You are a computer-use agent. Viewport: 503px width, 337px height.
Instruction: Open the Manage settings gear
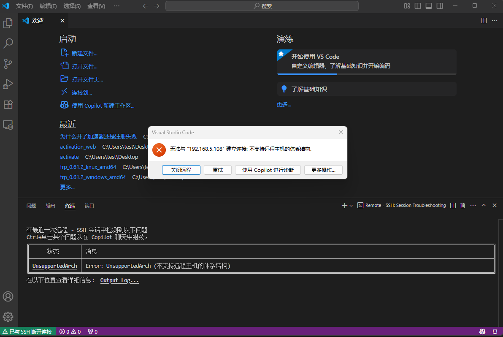pyautogui.click(x=8, y=316)
